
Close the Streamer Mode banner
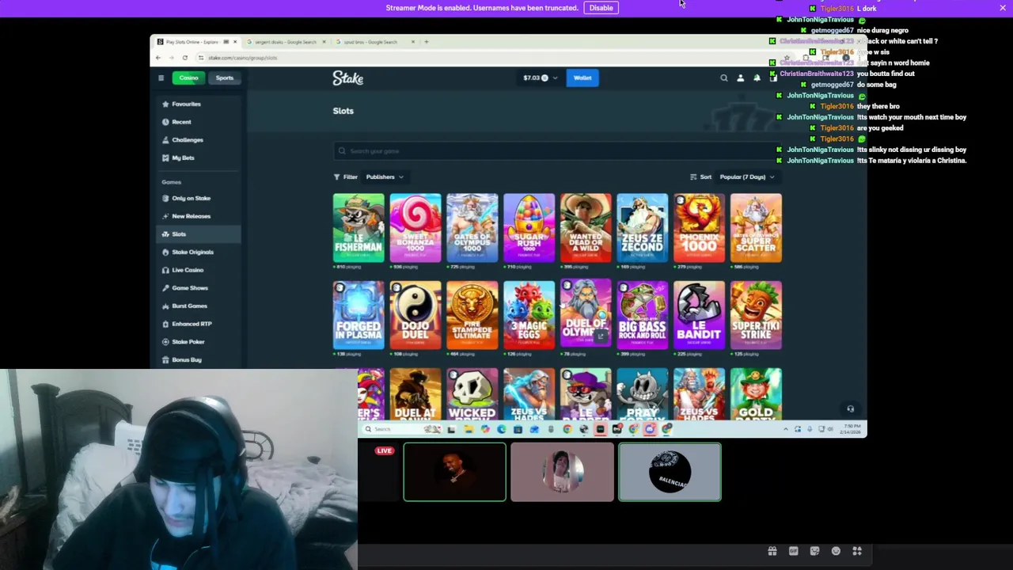pos(1004,8)
